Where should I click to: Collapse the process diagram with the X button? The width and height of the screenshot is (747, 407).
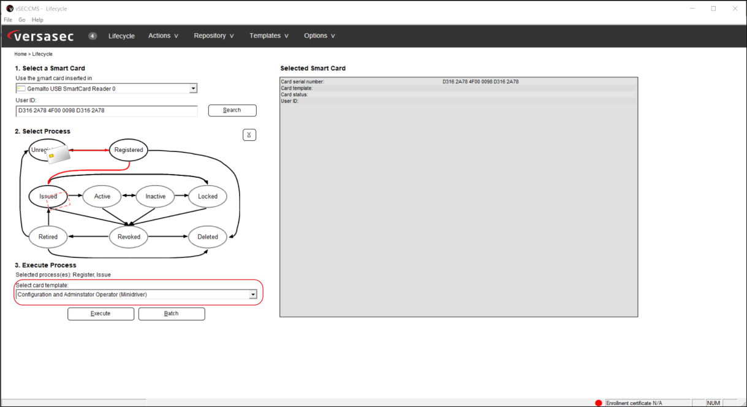(x=249, y=135)
